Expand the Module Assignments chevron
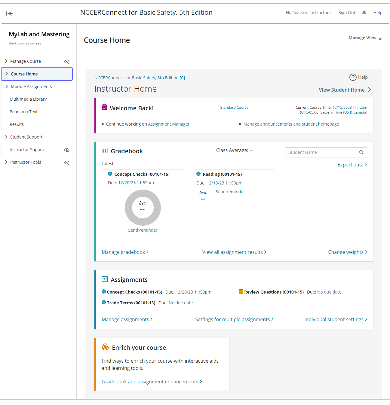The height and width of the screenshot is (405, 390). [x=7, y=86]
